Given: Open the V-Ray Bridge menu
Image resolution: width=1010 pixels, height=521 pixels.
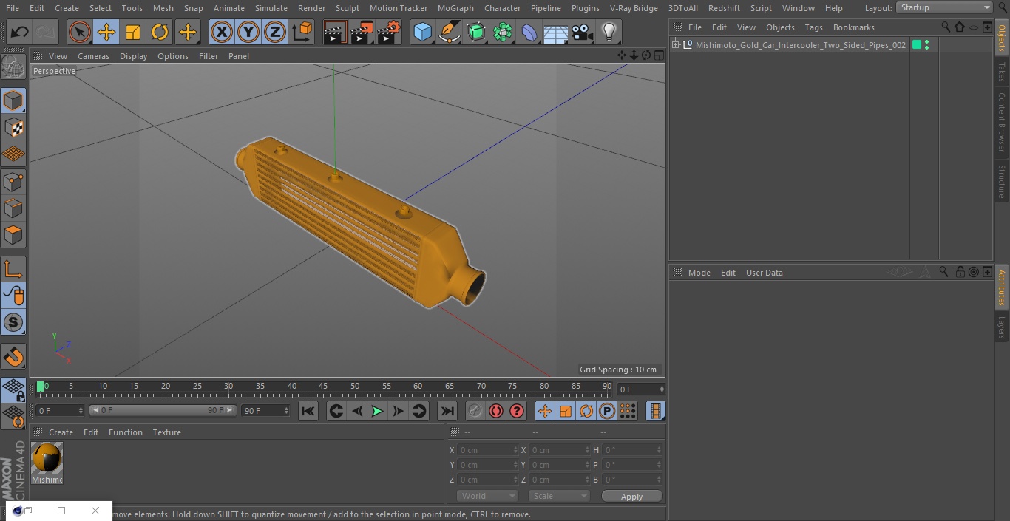Looking at the screenshot, I should coord(634,8).
